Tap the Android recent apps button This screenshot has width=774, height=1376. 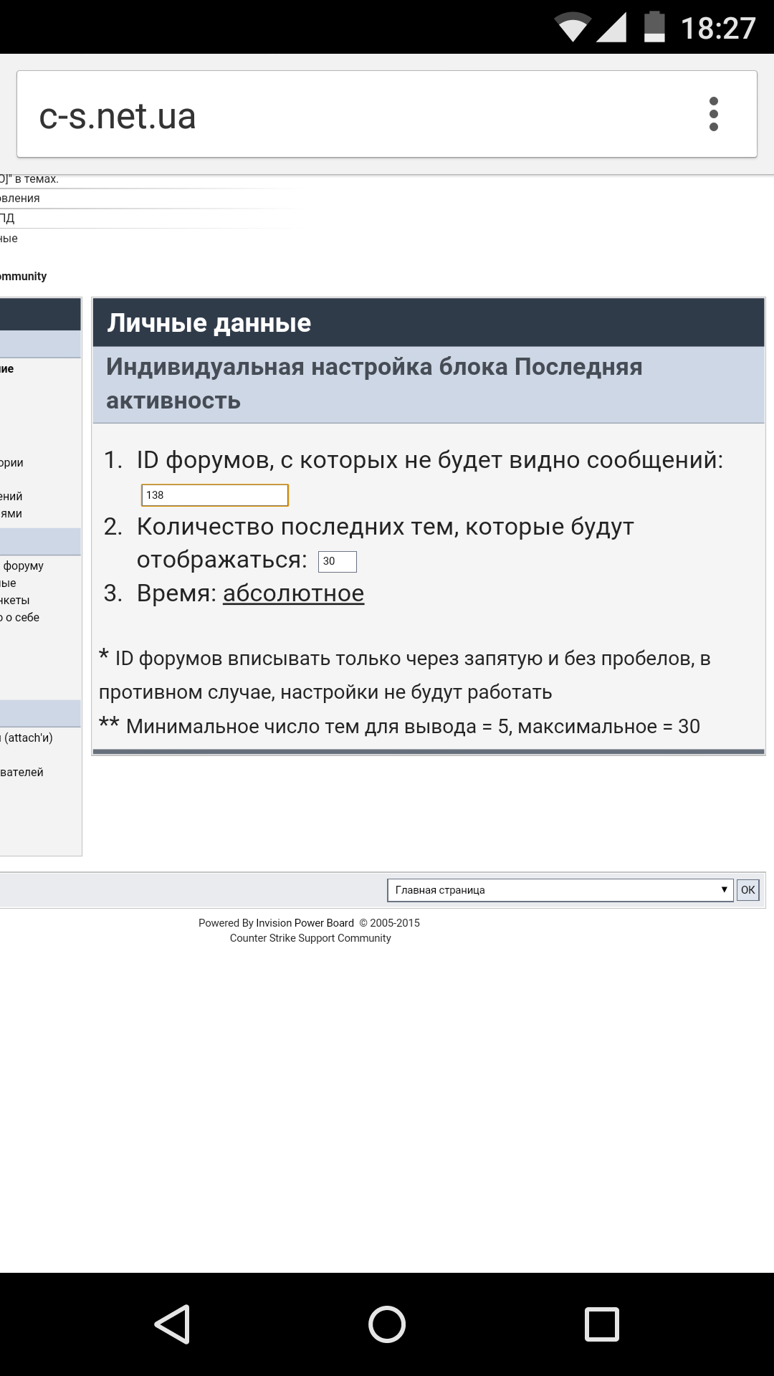(602, 1324)
